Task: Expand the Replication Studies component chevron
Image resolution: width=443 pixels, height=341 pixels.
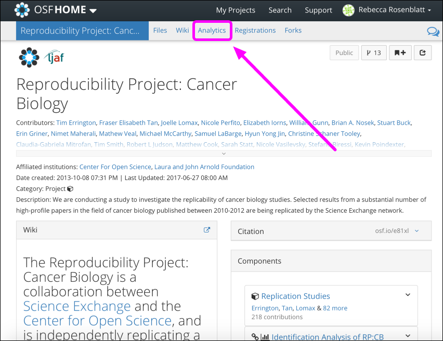Action: point(408,295)
